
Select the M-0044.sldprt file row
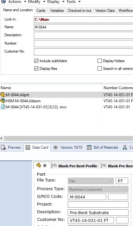(x=66, y=95)
